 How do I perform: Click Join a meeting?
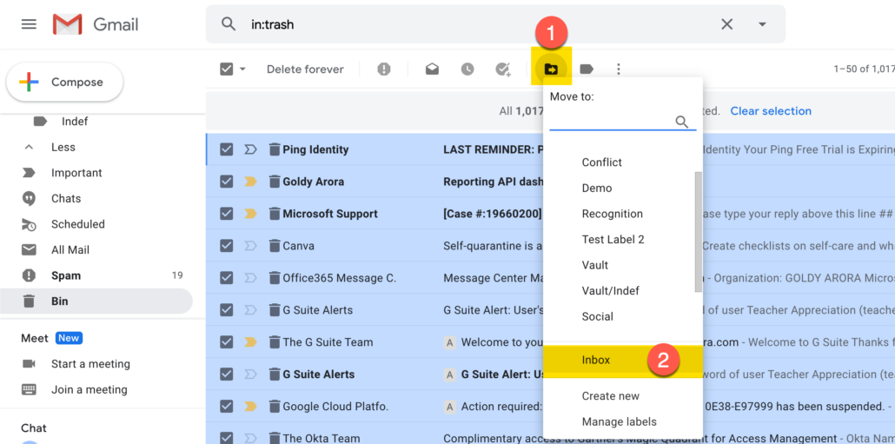(x=89, y=389)
